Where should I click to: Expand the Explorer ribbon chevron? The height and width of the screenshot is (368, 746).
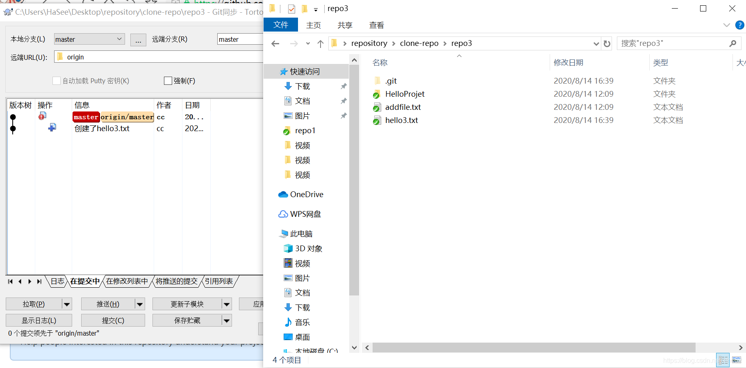click(727, 25)
